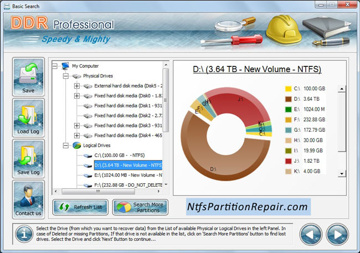This screenshot has width=360, height=253.
Task: Click the drive tree horizontal scrollbar thumb
Action: pyautogui.click(x=98, y=191)
